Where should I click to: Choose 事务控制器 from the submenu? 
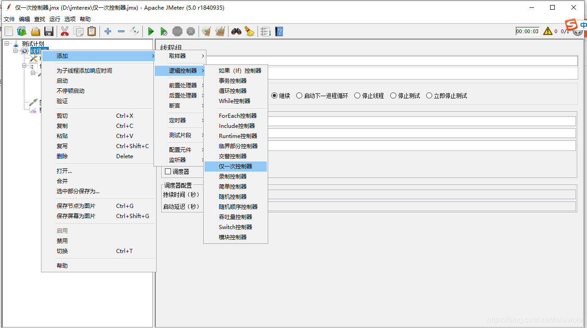pos(235,81)
